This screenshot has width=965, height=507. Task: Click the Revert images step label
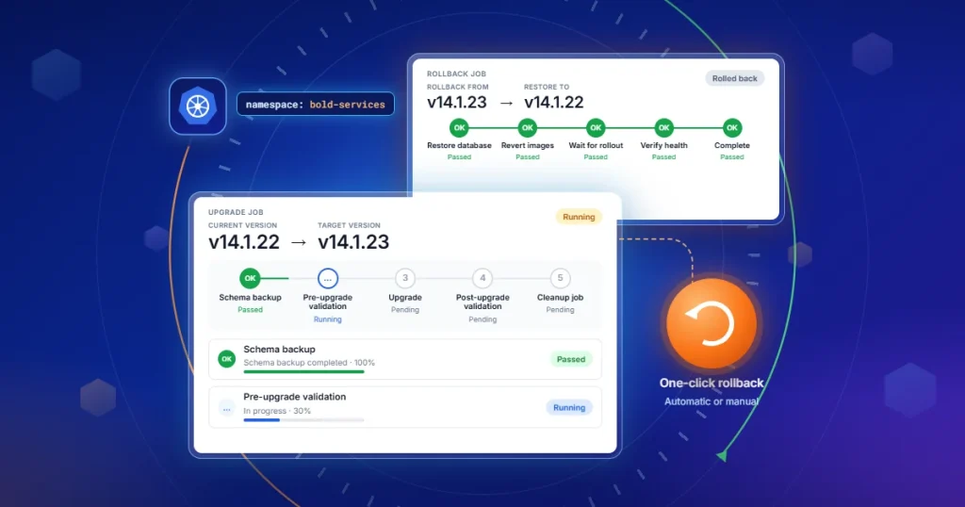528,145
